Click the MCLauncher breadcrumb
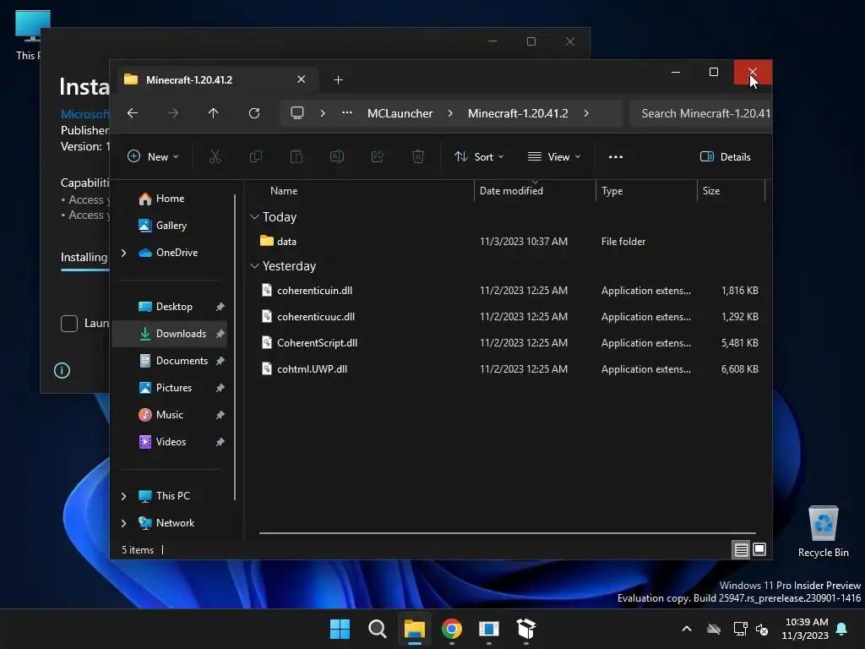This screenshot has width=865, height=649. click(400, 113)
